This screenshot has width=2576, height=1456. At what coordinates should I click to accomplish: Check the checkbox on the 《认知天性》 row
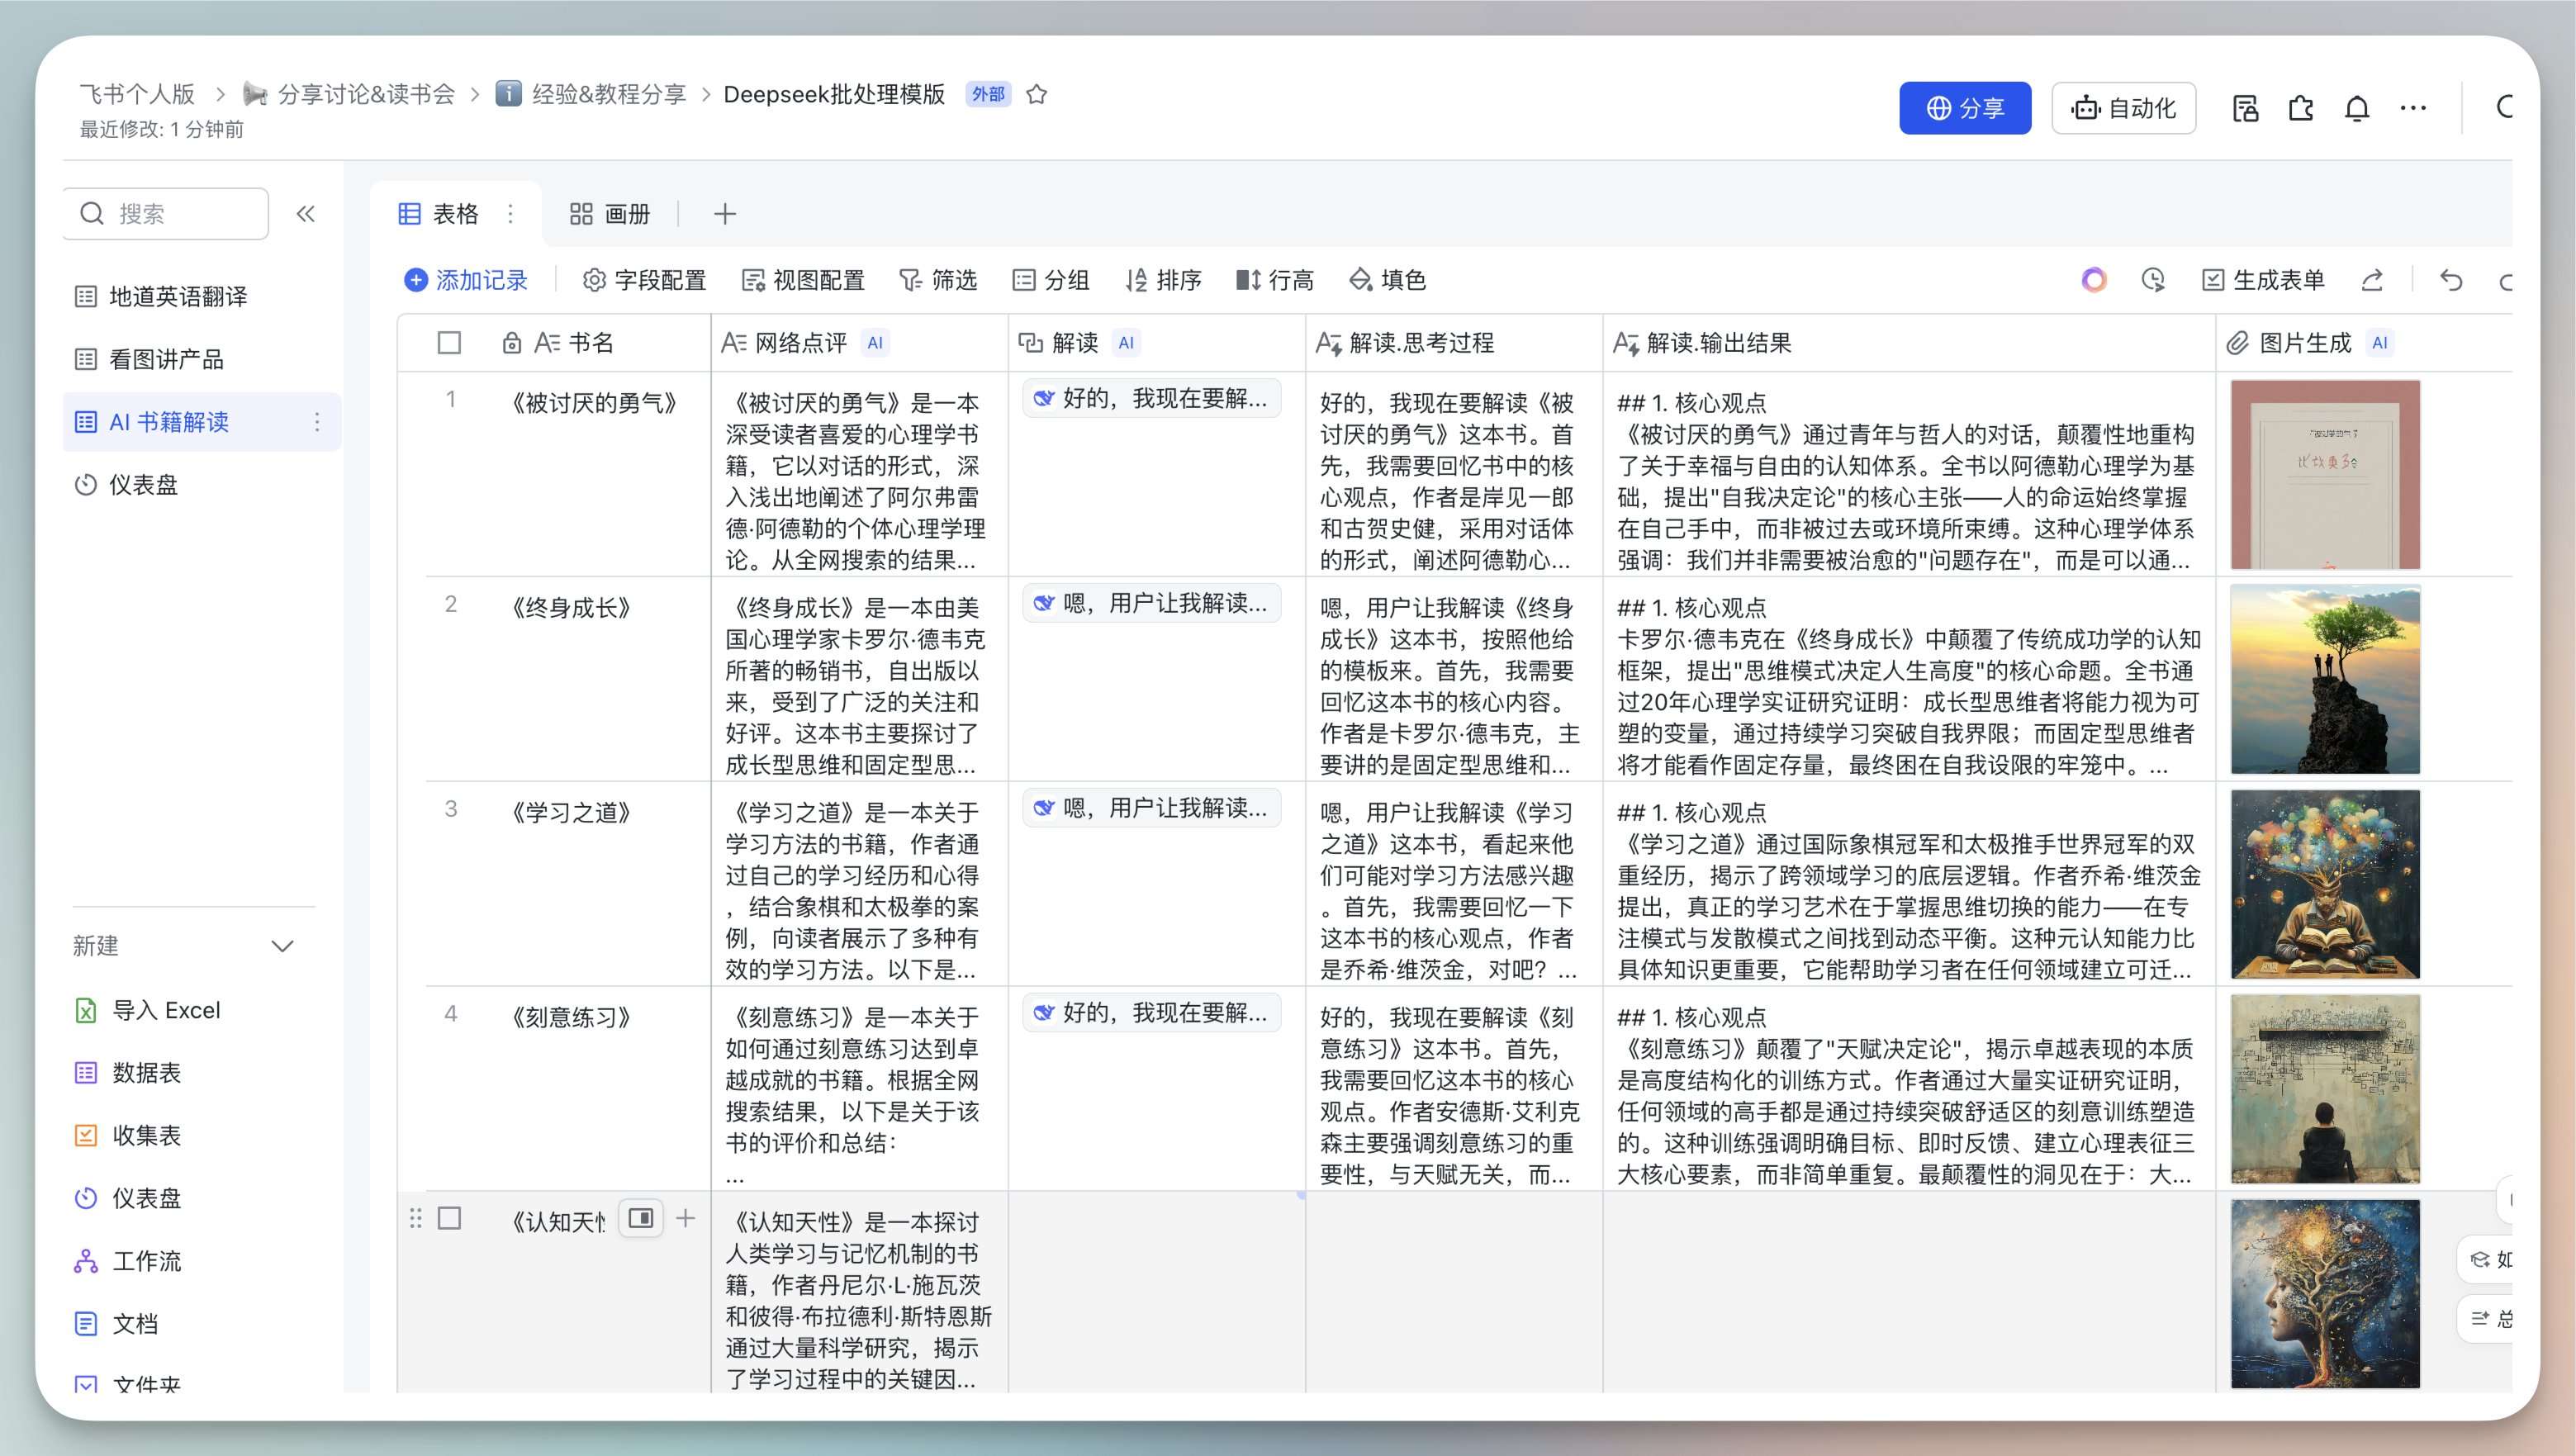tap(449, 1218)
